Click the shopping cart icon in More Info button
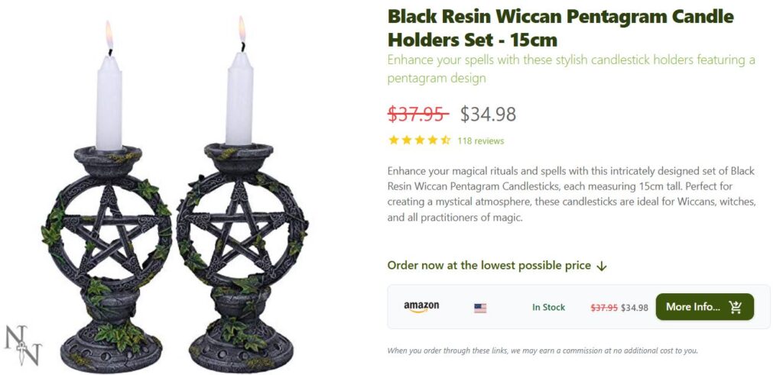The width and height of the screenshot is (783, 375). (x=735, y=307)
